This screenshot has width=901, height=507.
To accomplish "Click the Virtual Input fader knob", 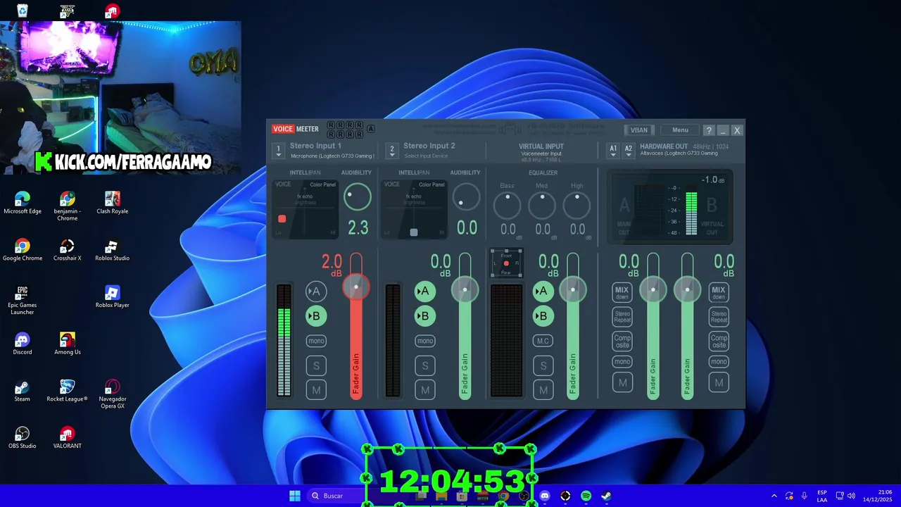I will point(573,289).
